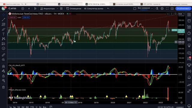Open time axis settings gear
The image size is (192, 108).
181,103
